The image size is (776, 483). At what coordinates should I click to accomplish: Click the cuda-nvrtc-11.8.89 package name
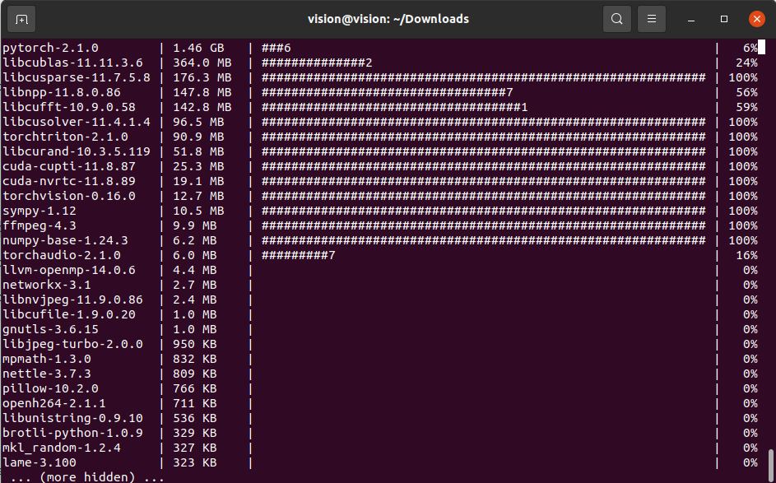pos(69,182)
